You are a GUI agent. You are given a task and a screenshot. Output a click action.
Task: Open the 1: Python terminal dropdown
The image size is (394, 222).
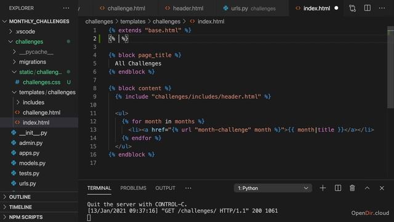[273, 188]
